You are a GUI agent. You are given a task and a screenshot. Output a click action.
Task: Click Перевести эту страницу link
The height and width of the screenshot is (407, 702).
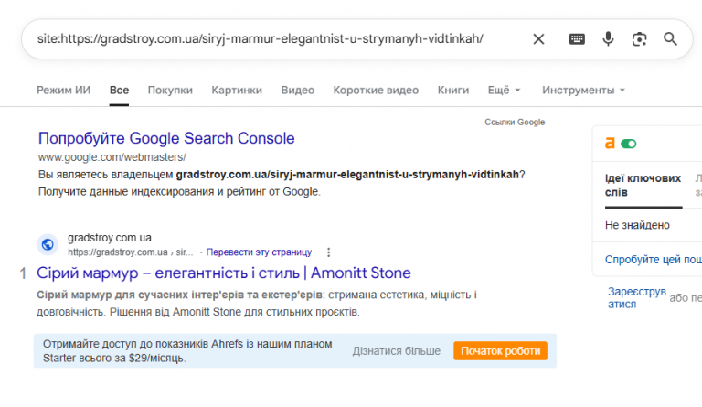pos(259,252)
